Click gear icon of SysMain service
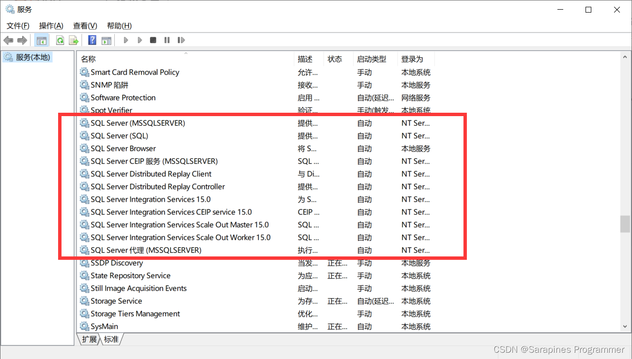This screenshot has width=632, height=359. 85,327
